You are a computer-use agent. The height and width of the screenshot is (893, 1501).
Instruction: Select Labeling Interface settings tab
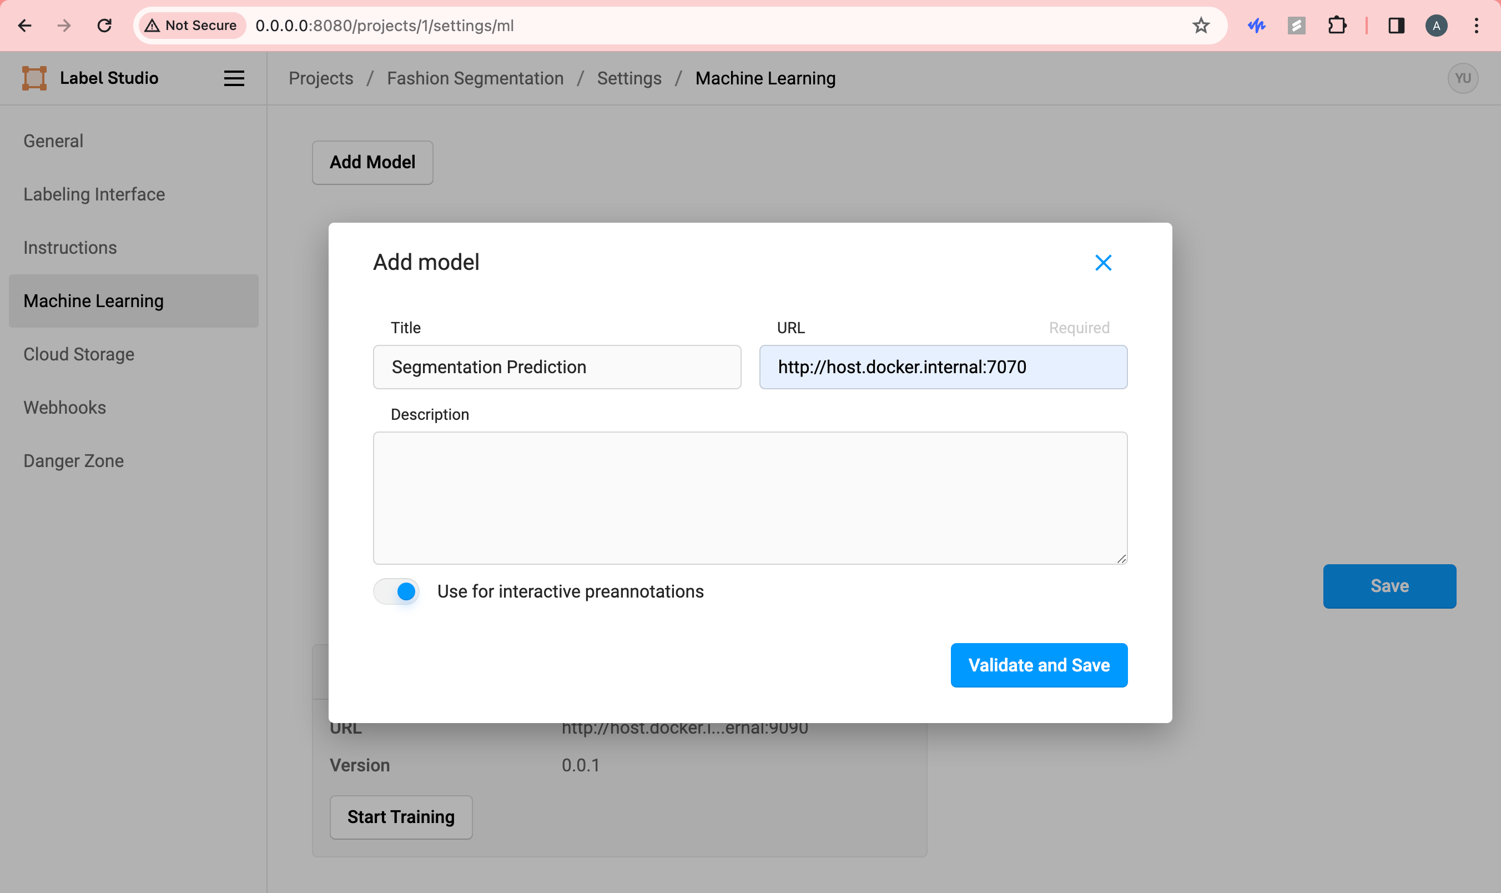click(94, 194)
